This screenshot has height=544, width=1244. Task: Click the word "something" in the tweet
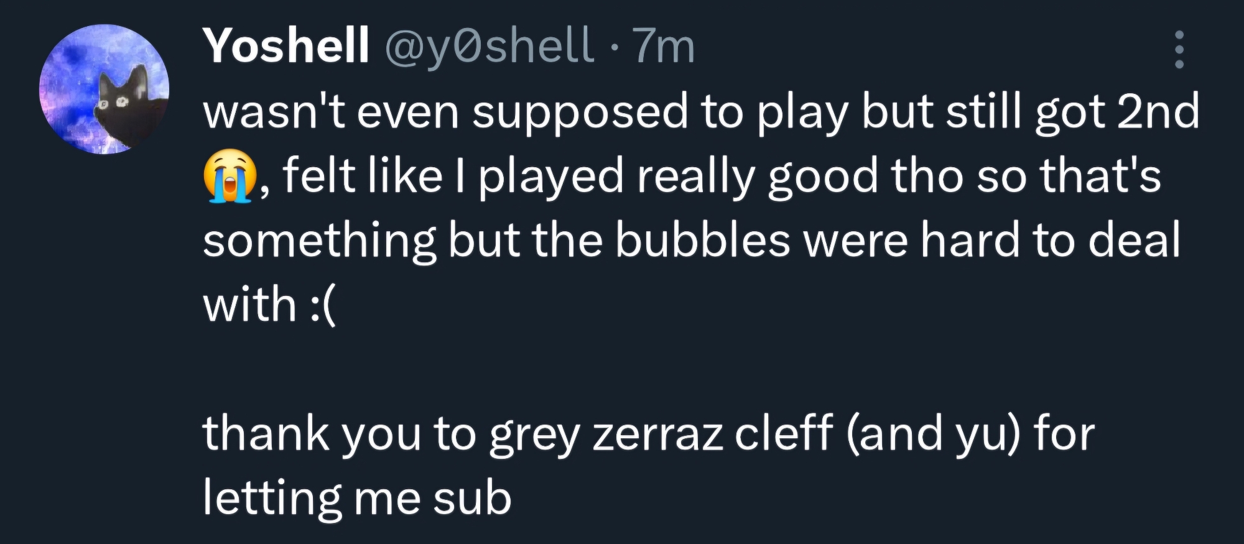coord(319,240)
